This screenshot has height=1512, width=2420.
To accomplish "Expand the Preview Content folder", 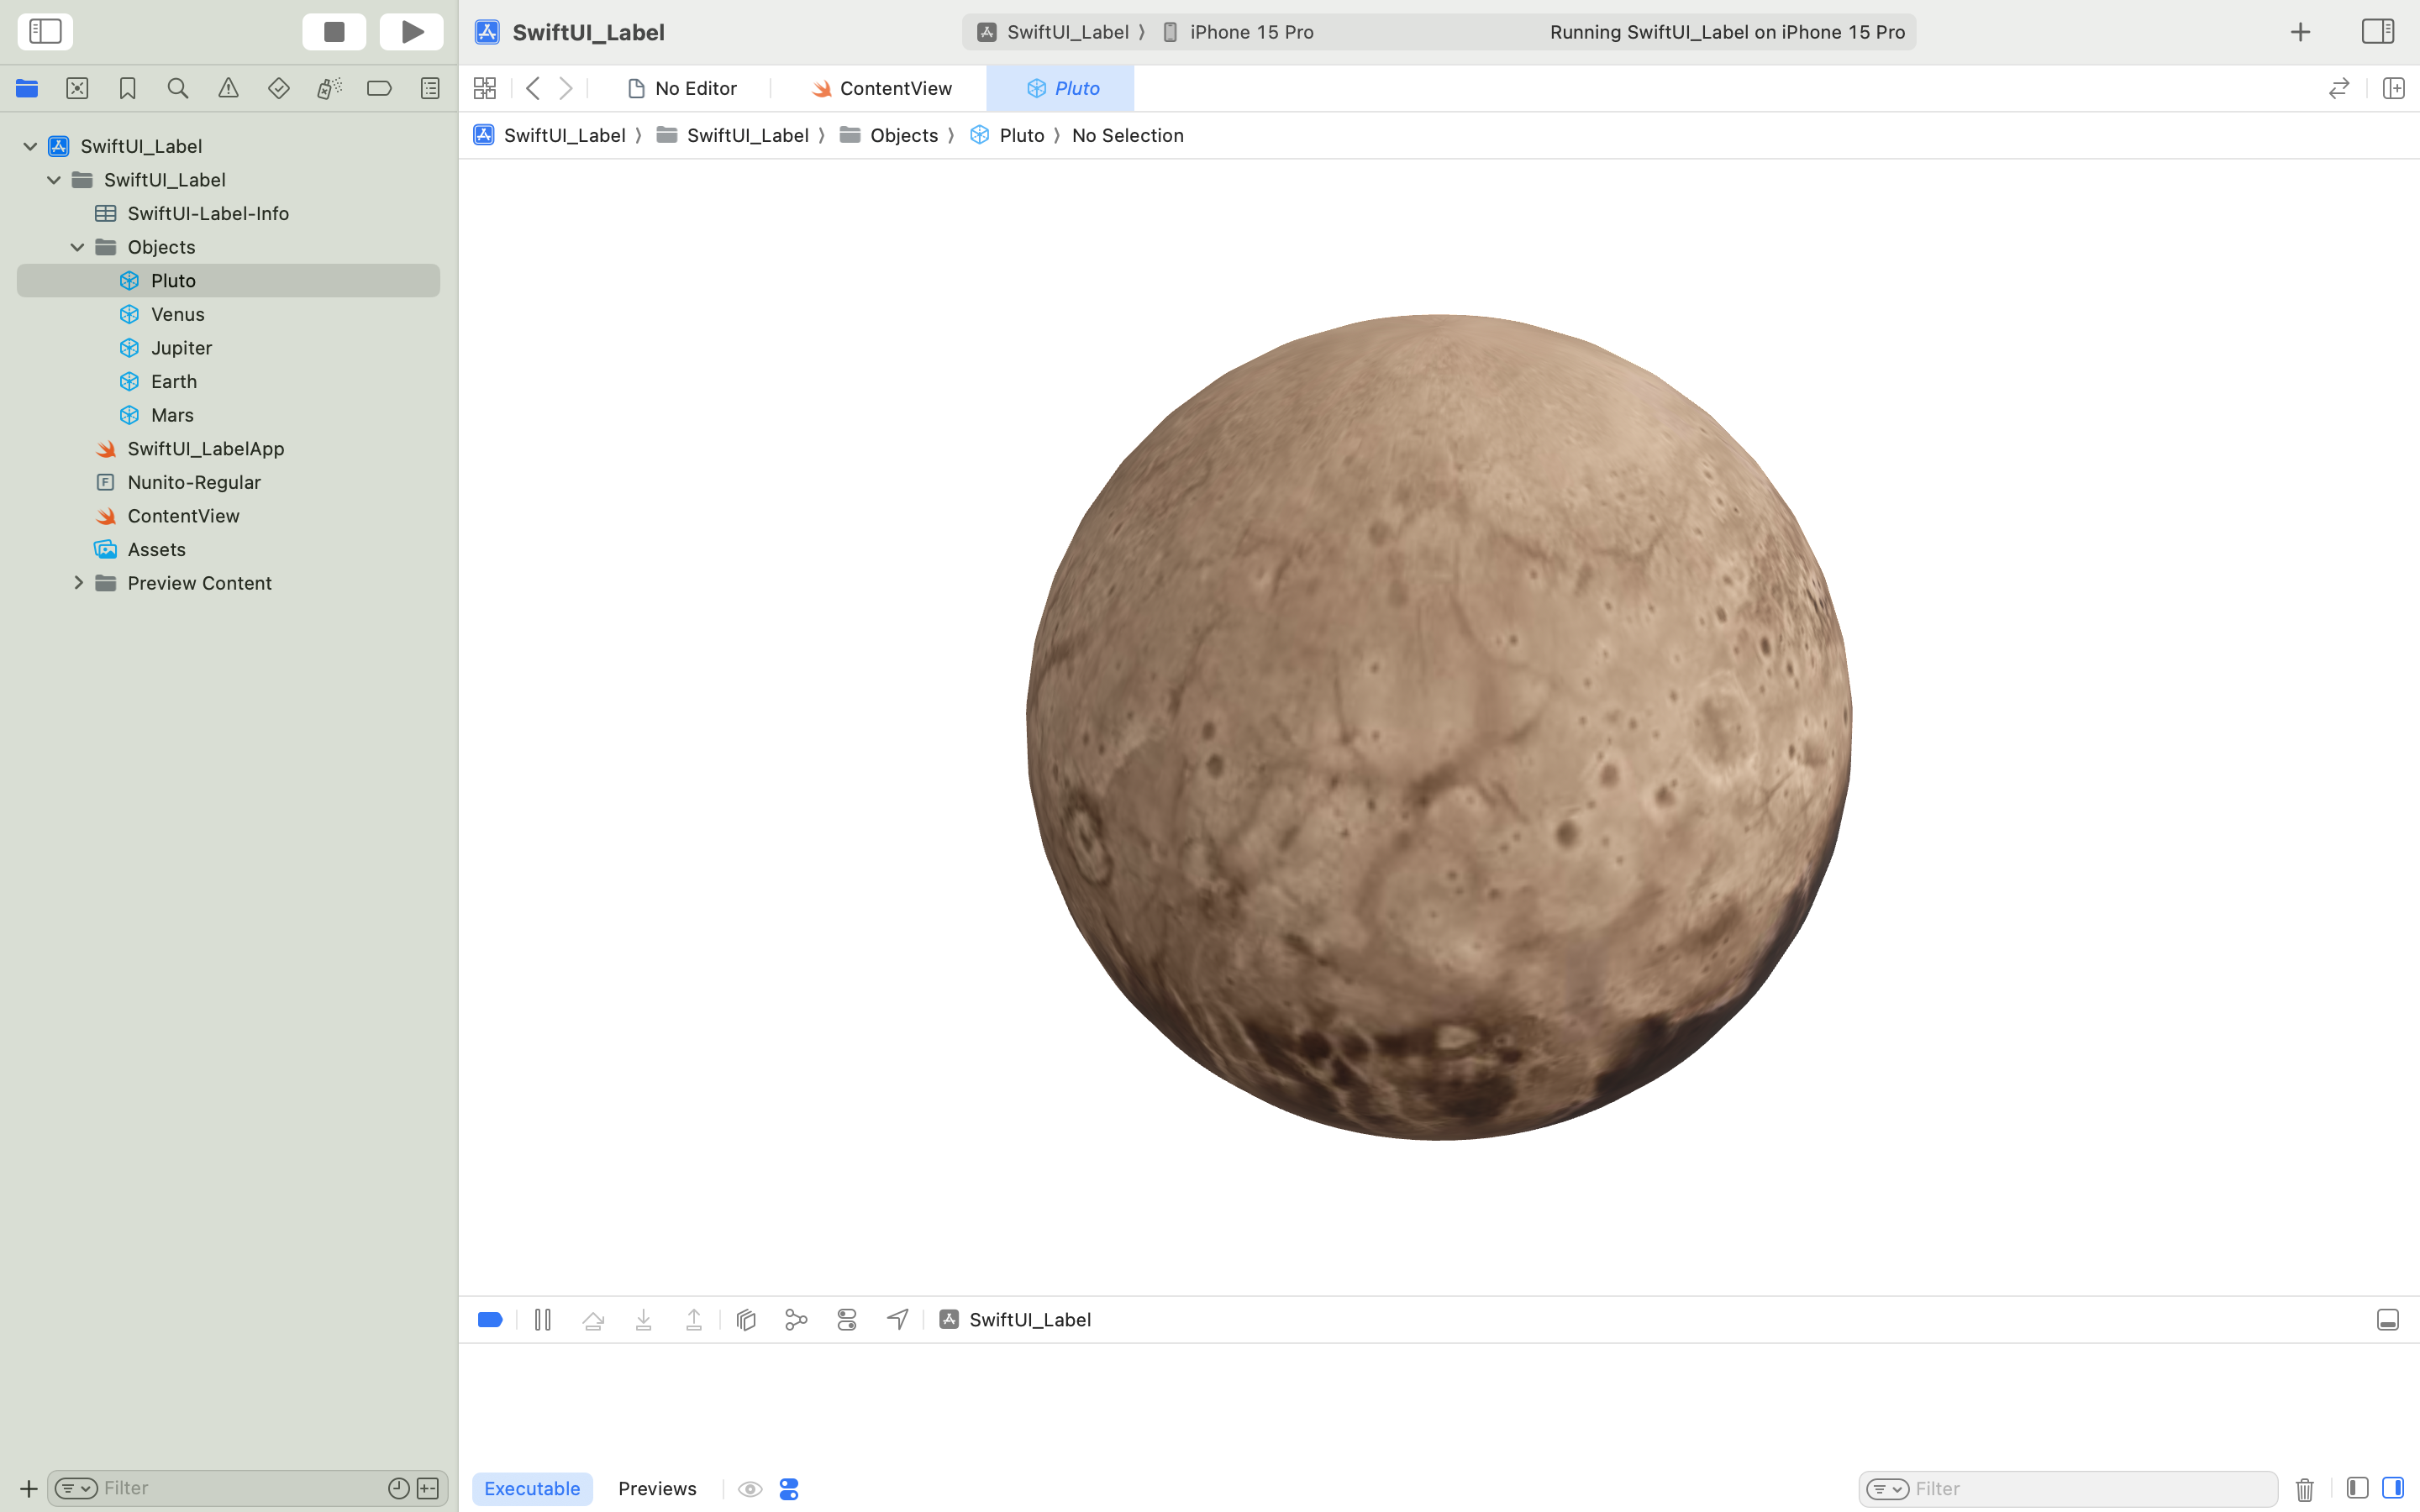I will pos(77,583).
